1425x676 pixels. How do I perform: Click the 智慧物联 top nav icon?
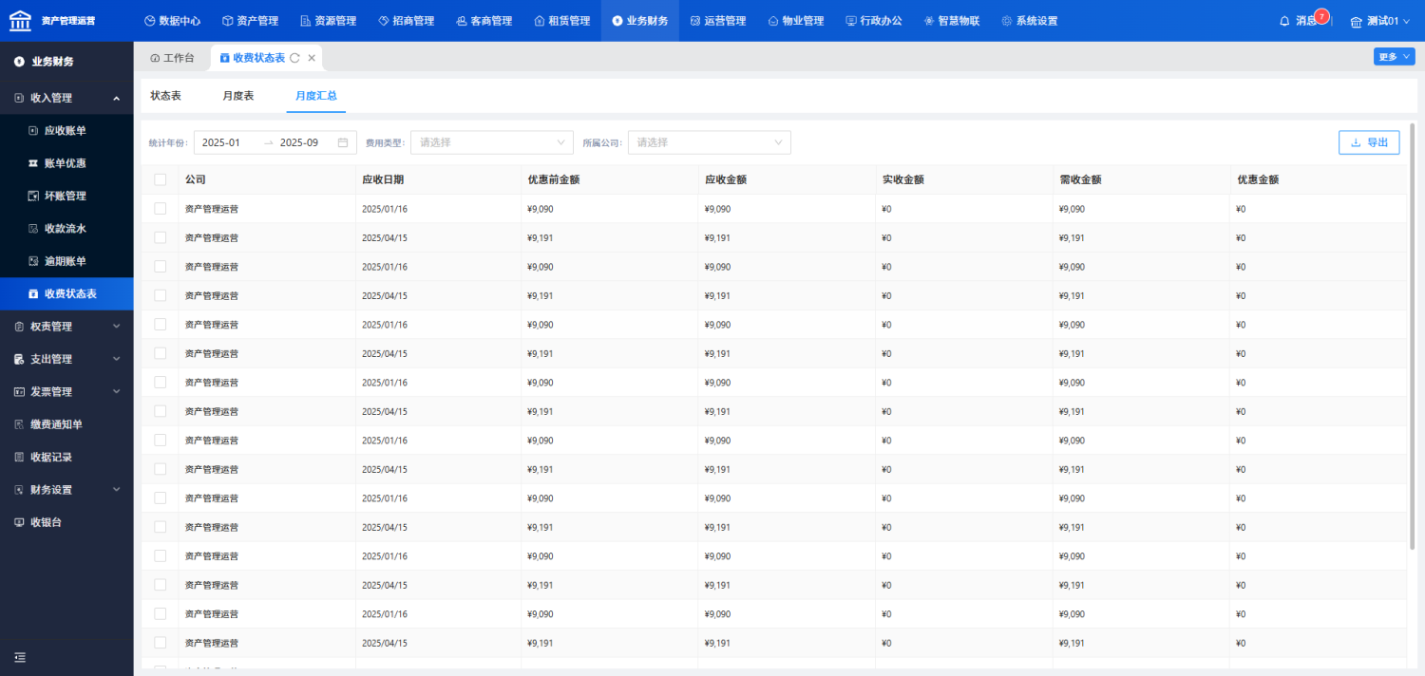coord(929,20)
